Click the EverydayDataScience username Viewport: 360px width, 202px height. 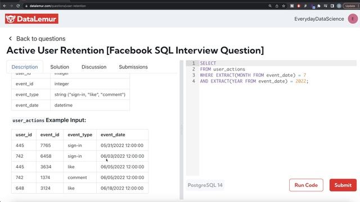click(319, 19)
